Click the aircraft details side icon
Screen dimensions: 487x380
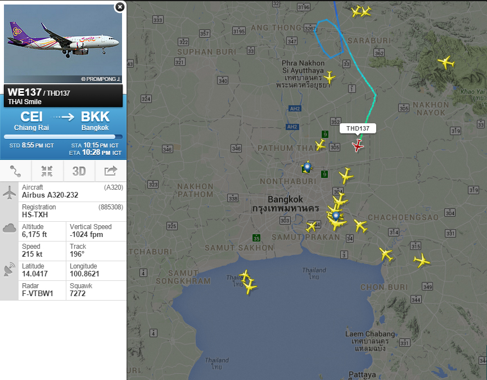[x=10, y=192]
